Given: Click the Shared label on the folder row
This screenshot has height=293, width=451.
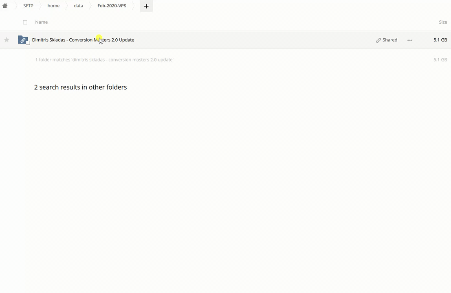Looking at the screenshot, I should click(x=389, y=40).
